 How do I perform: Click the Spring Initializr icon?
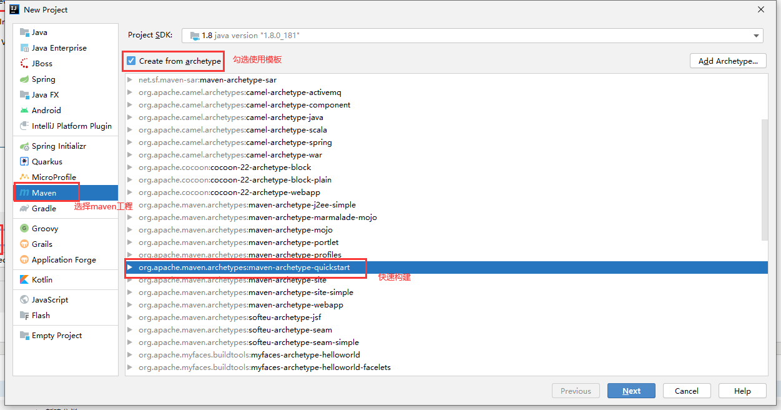24,146
